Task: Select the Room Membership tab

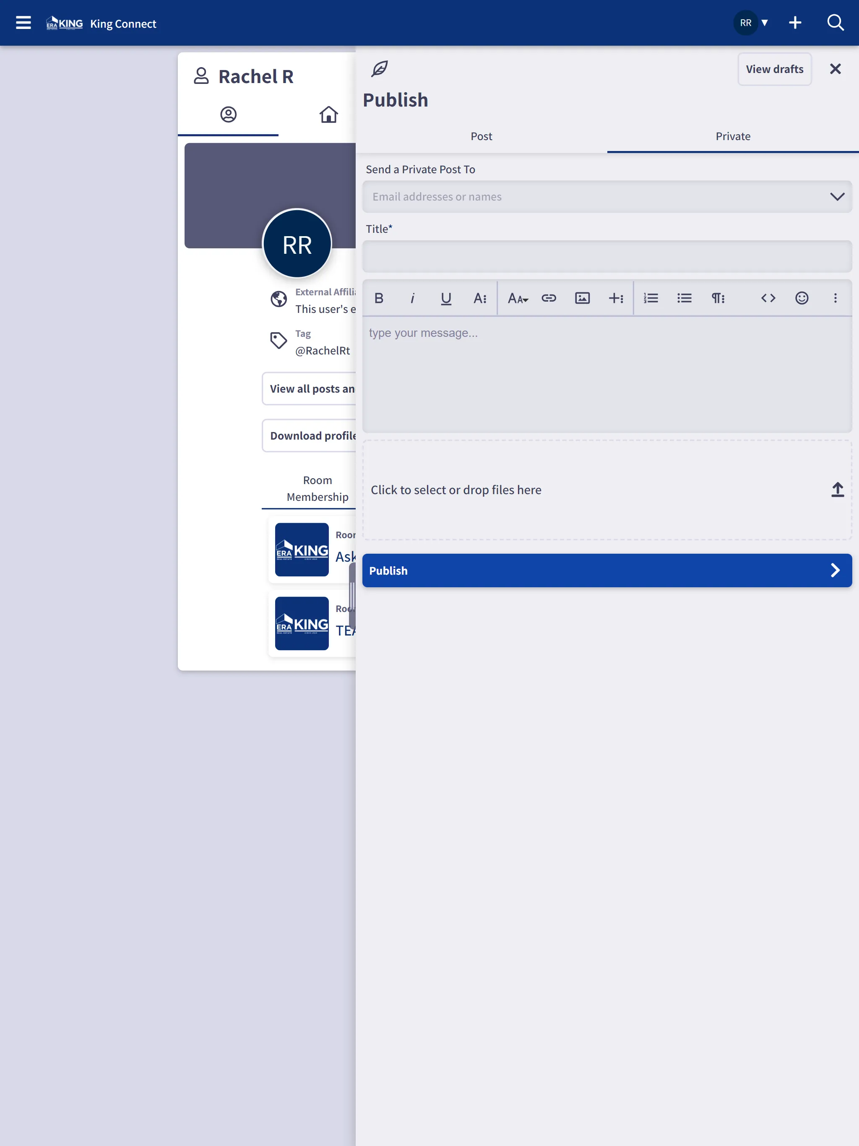Action: tap(317, 489)
